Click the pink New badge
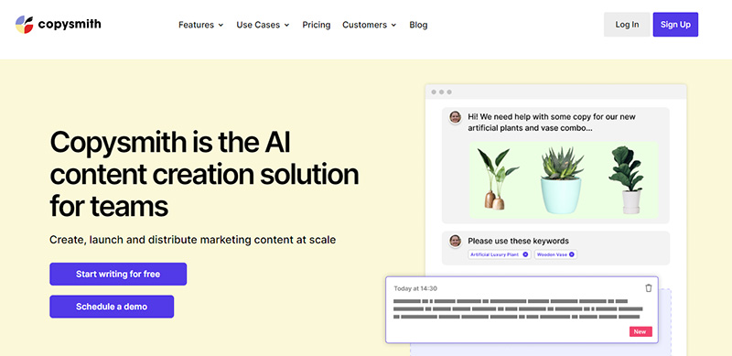732x356 pixels. [640, 331]
